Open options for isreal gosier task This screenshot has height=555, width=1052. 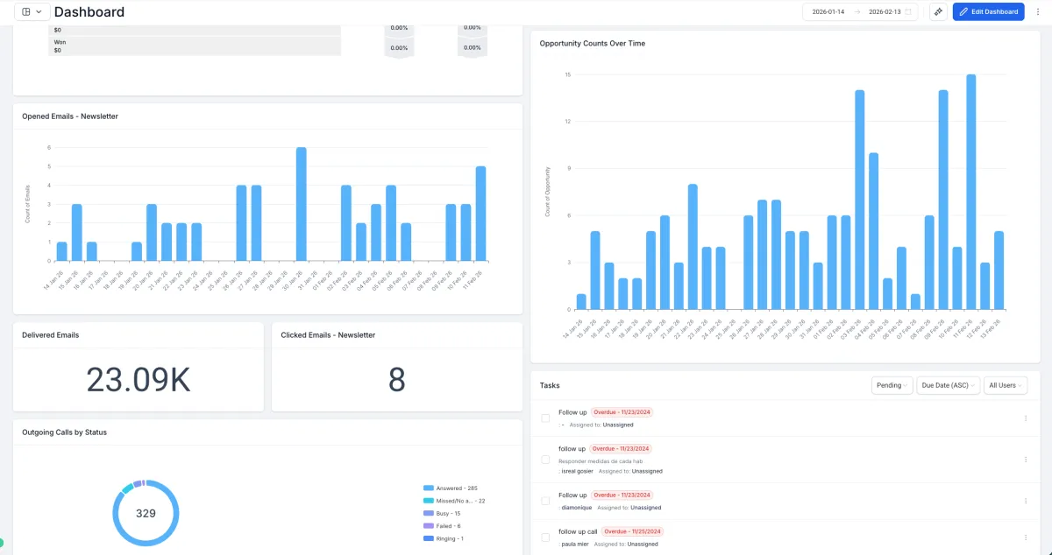coord(1026,460)
